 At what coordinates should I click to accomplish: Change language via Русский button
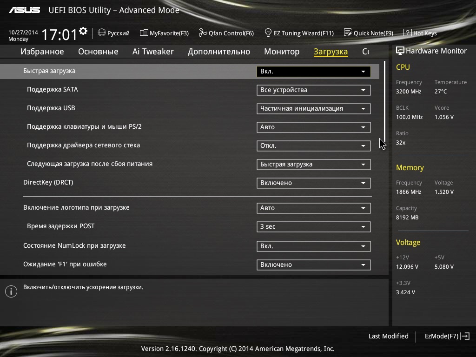tap(114, 33)
